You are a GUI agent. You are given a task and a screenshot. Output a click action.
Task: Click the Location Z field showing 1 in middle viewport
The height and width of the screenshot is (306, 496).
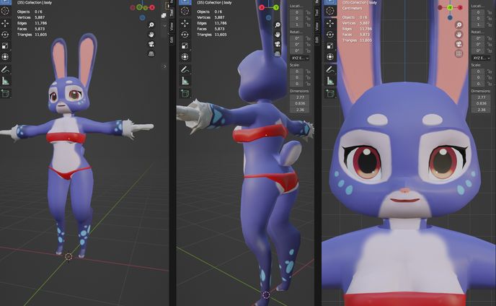coord(297,25)
